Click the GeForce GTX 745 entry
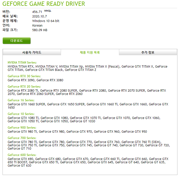 click(x=79, y=145)
